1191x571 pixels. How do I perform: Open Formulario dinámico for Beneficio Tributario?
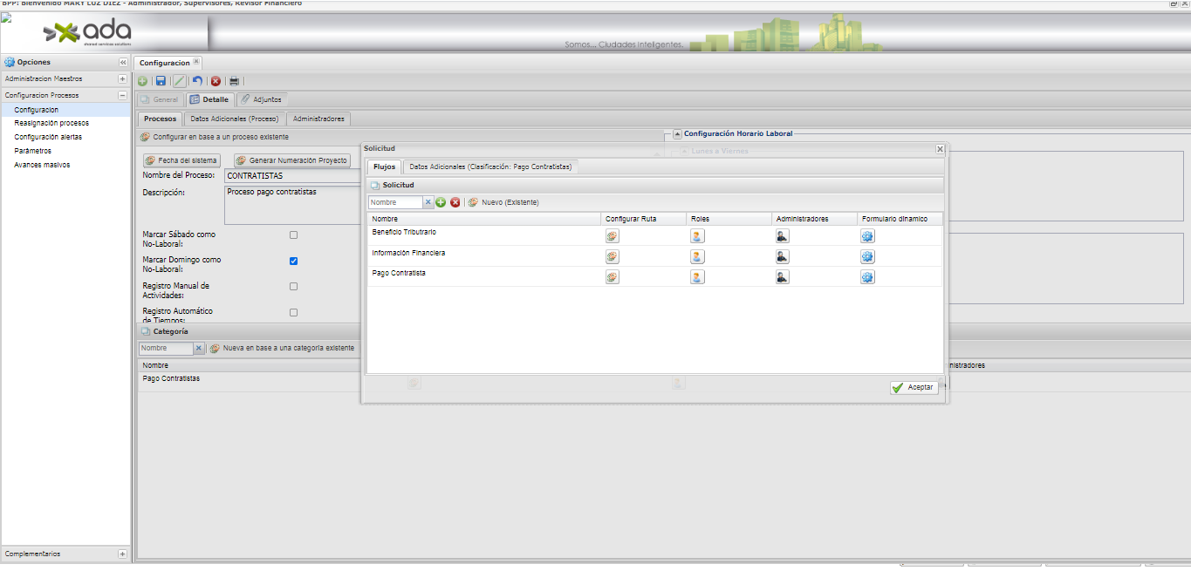click(867, 235)
